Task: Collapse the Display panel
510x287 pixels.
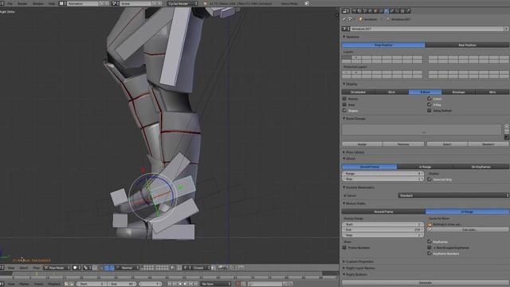Action: 350,84
